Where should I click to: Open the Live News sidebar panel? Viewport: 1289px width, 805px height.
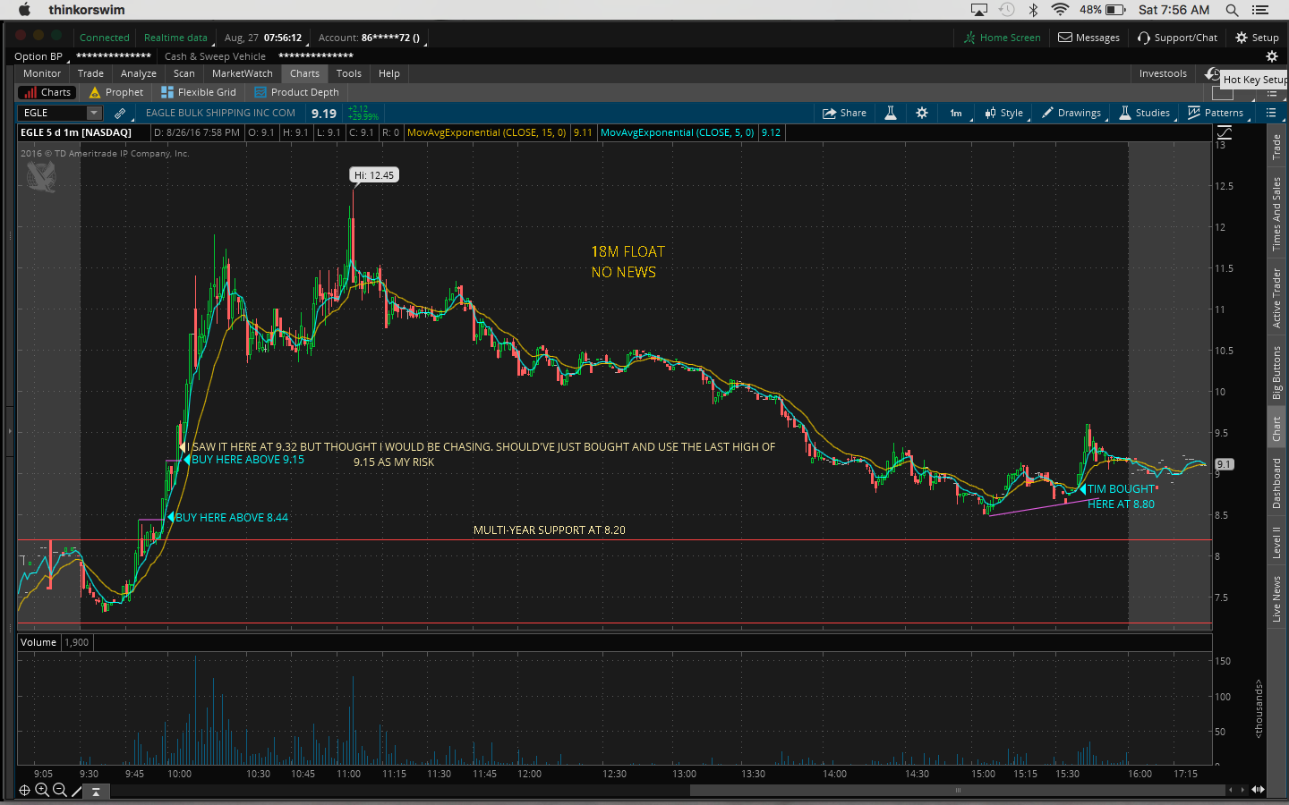[1276, 598]
